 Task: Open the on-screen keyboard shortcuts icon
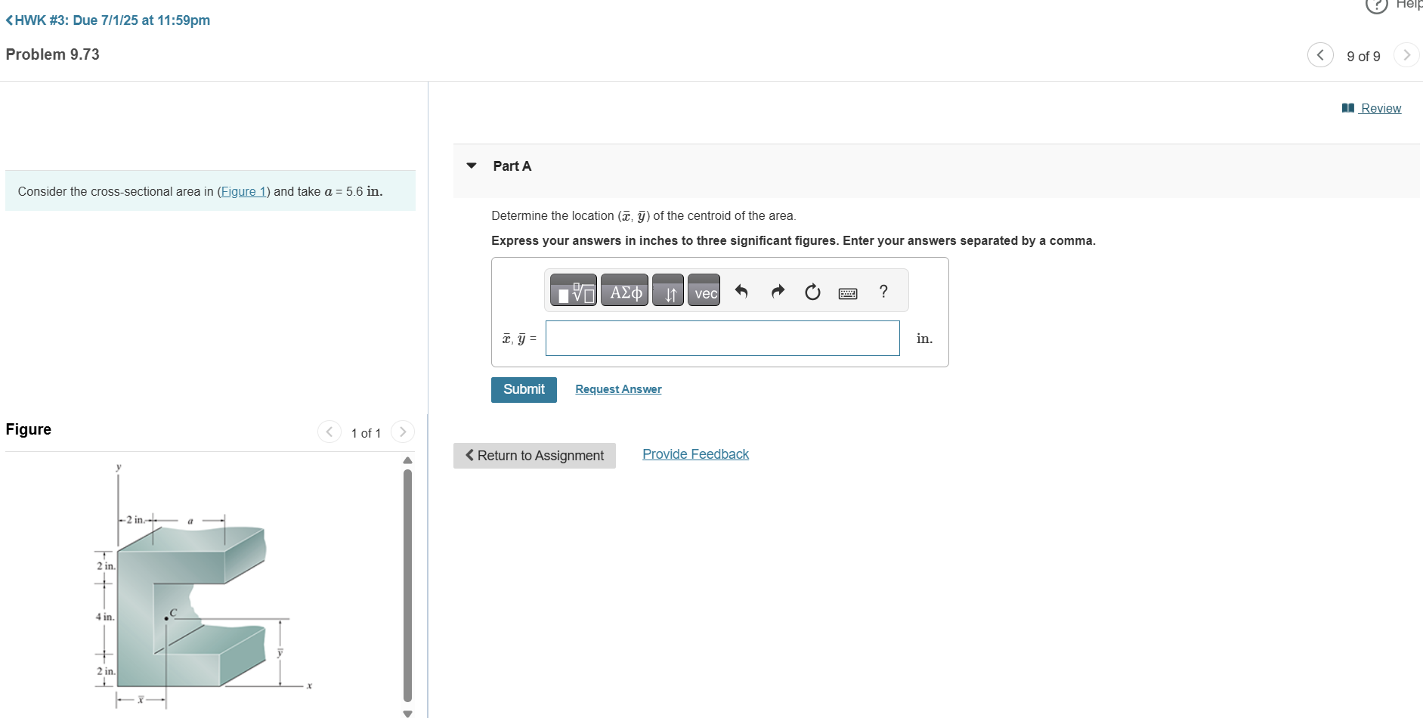tap(847, 292)
